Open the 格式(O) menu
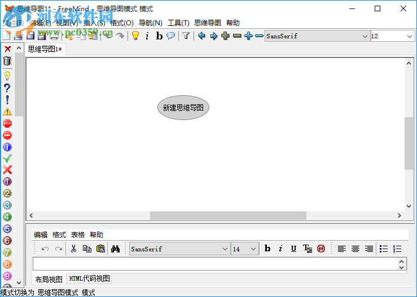Viewport: 417px width, 297px height. [122, 23]
